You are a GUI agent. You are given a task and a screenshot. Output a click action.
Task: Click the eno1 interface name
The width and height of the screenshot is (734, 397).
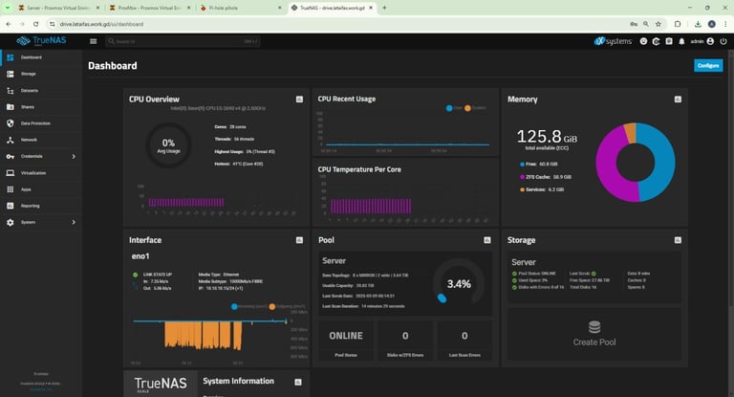pos(140,256)
